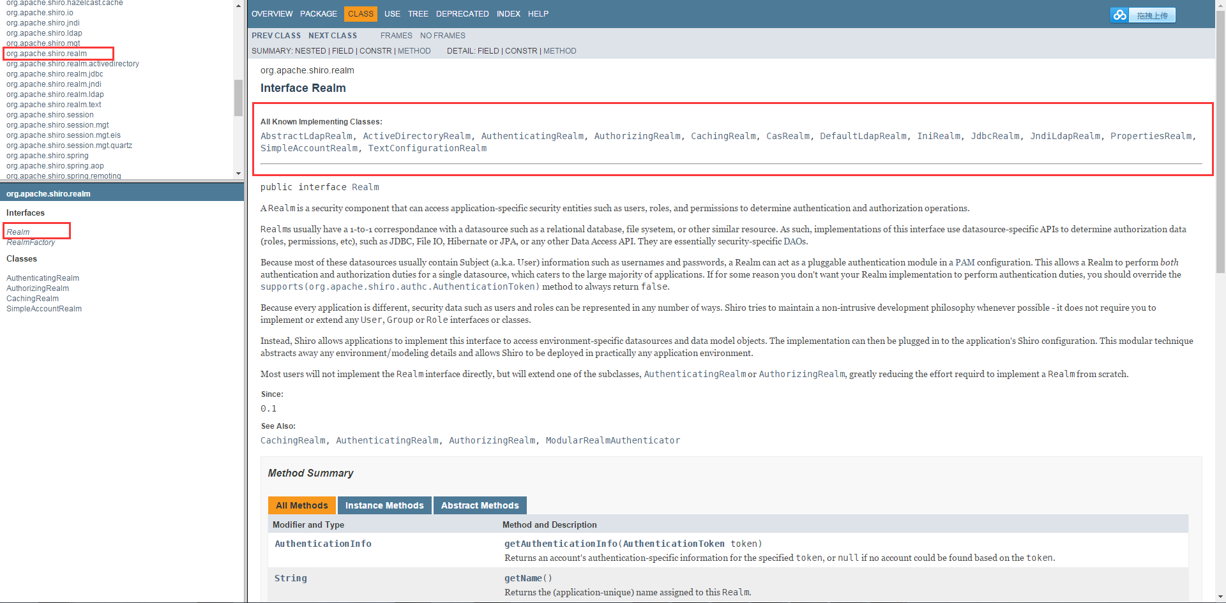This screenshot has height=603, width=1226.
Task: Open supports(AuthenticationToken) method link
Action: click(400, 287)
